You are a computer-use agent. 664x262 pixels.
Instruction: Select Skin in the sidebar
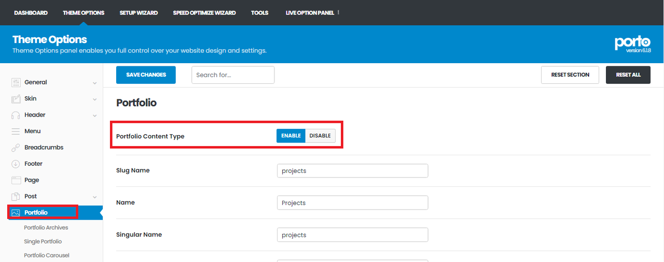tap(31, 98)
